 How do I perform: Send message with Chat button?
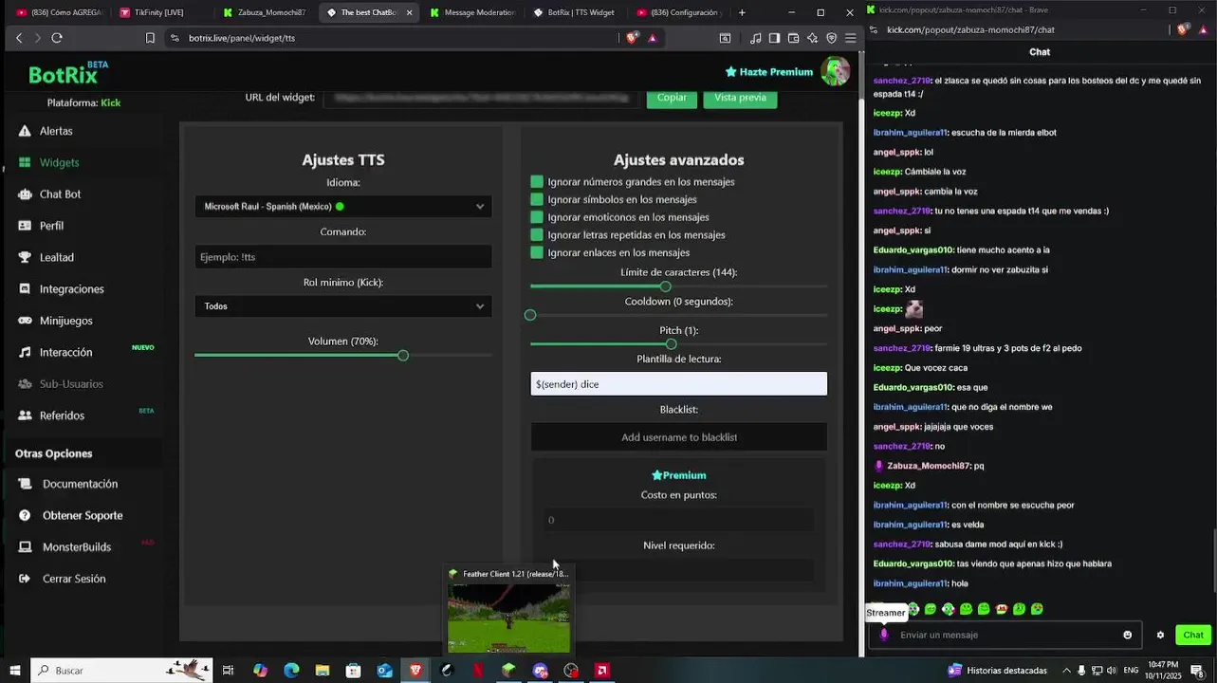[x=1193, y=635]
